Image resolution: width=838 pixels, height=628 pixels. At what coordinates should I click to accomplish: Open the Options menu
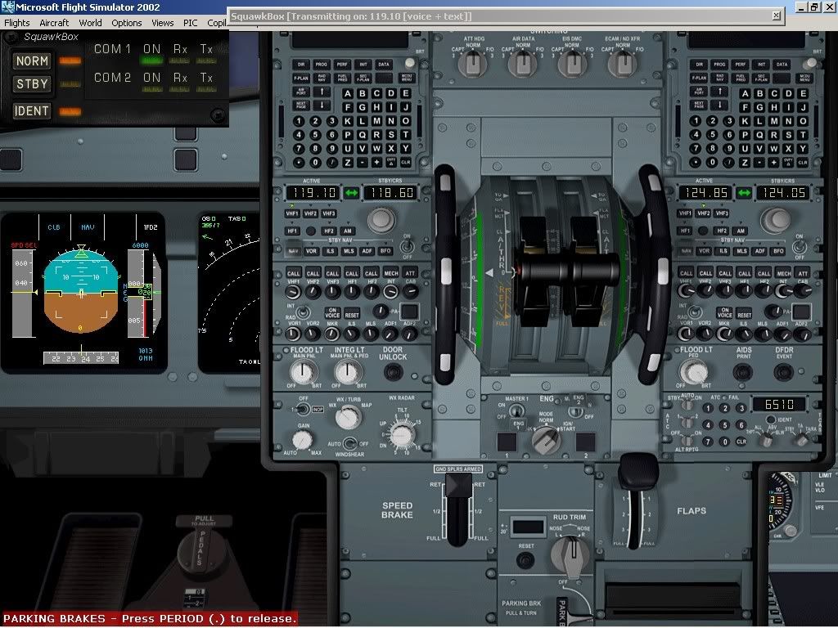[x=127, y=23]
